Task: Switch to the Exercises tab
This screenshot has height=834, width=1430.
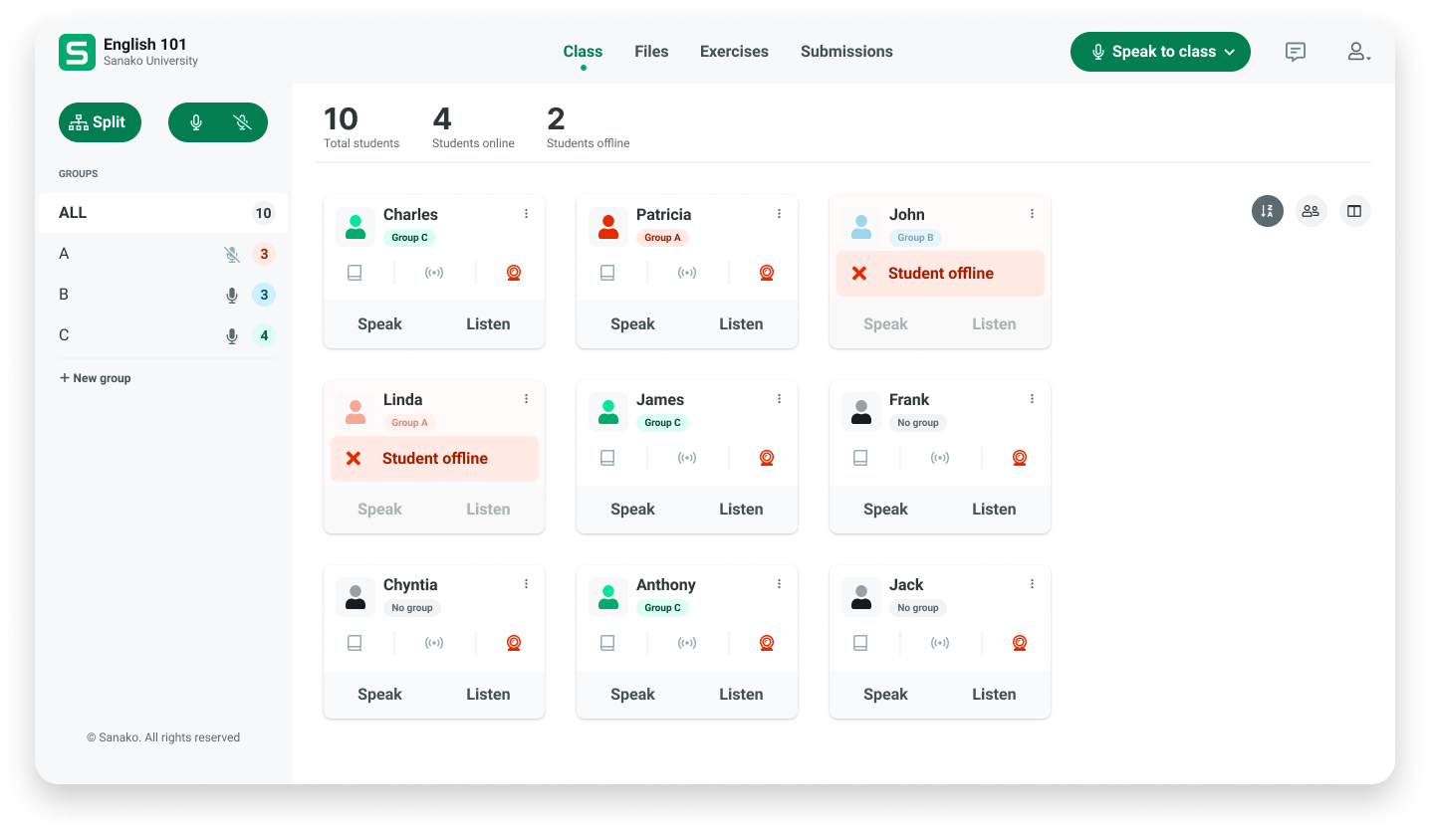Action: [734, 52]
